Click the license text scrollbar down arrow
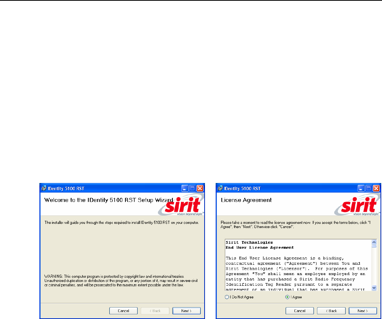382x319 pixels. (374, 288)
